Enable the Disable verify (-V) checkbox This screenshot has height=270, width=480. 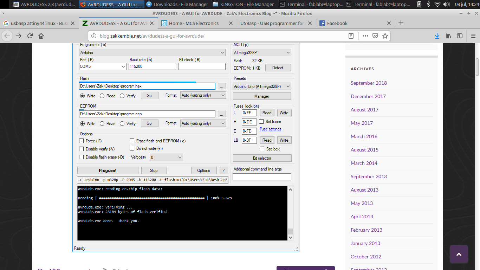tap(82, 149)
